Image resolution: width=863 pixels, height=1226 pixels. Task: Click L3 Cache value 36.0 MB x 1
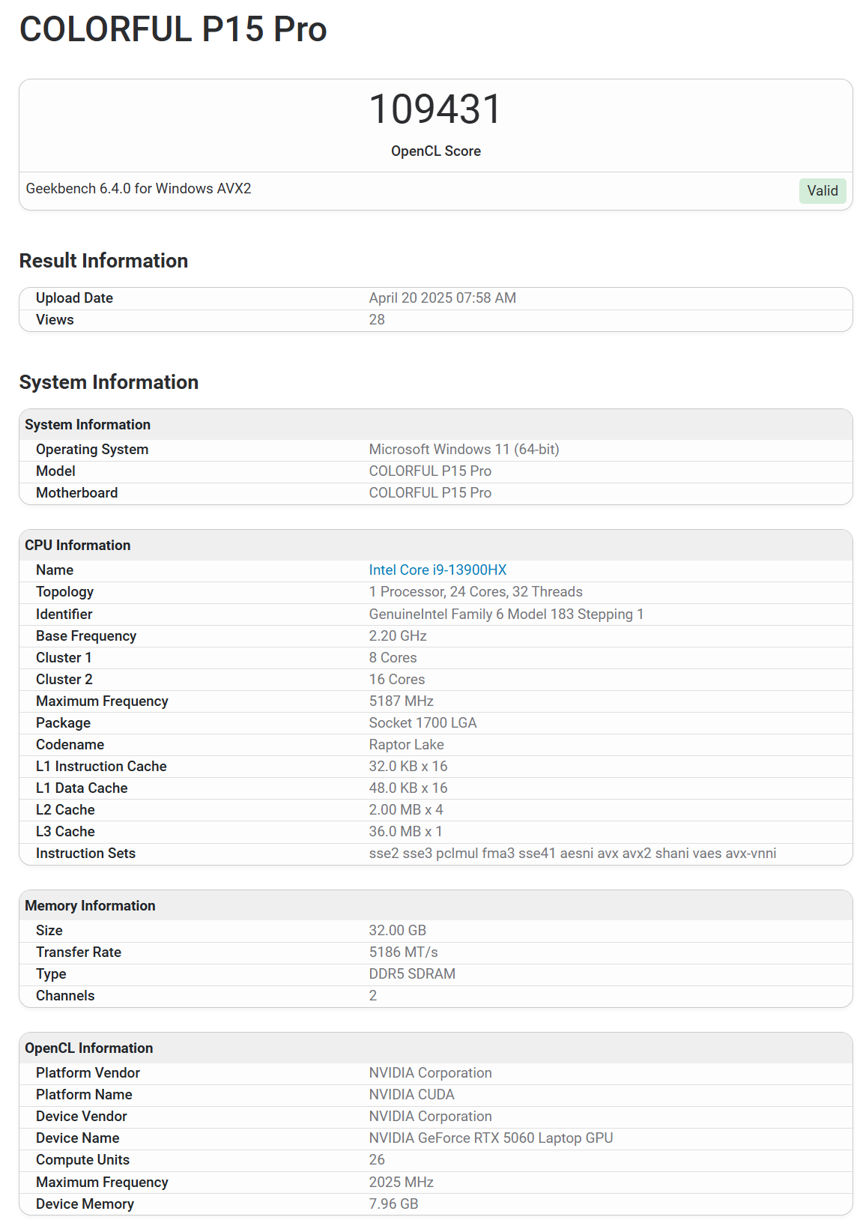(x=405, y=832)
